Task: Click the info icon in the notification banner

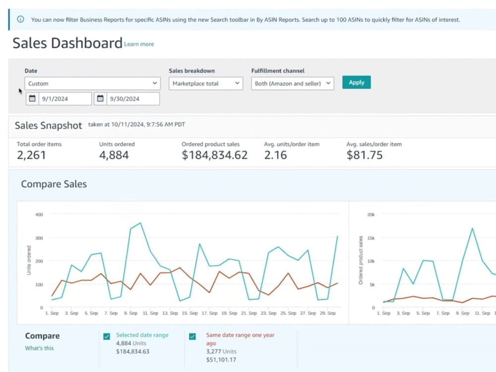Action: (20, 20)
